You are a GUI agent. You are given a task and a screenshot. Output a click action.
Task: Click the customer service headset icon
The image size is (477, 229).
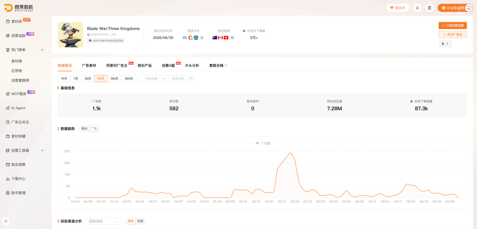point(417,8)
